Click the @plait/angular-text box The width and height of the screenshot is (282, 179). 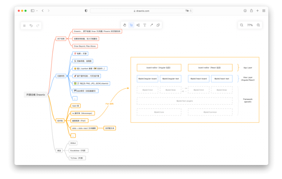coord(170,79)
